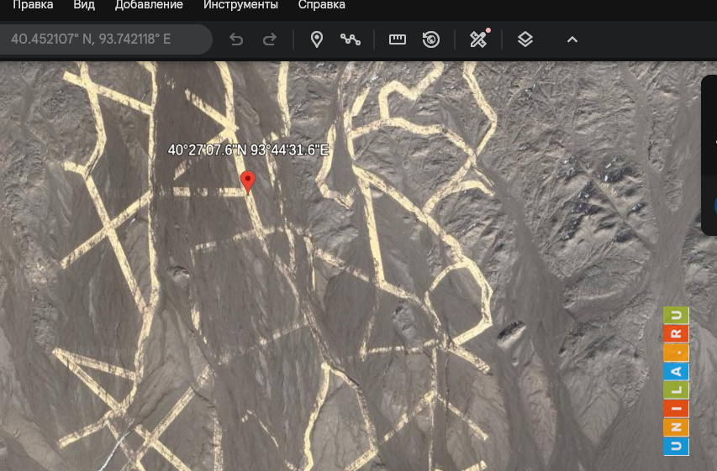Open the Инструменты menu

coord(240,5)
